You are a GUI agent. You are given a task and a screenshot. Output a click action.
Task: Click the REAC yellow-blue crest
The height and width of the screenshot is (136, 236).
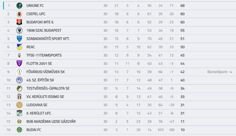click(19, 47)
